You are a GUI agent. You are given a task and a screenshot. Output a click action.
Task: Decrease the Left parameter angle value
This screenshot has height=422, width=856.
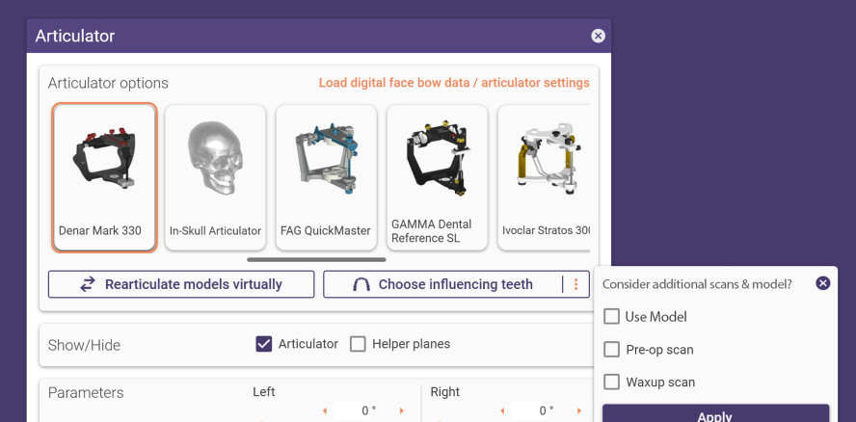(325, 411)
